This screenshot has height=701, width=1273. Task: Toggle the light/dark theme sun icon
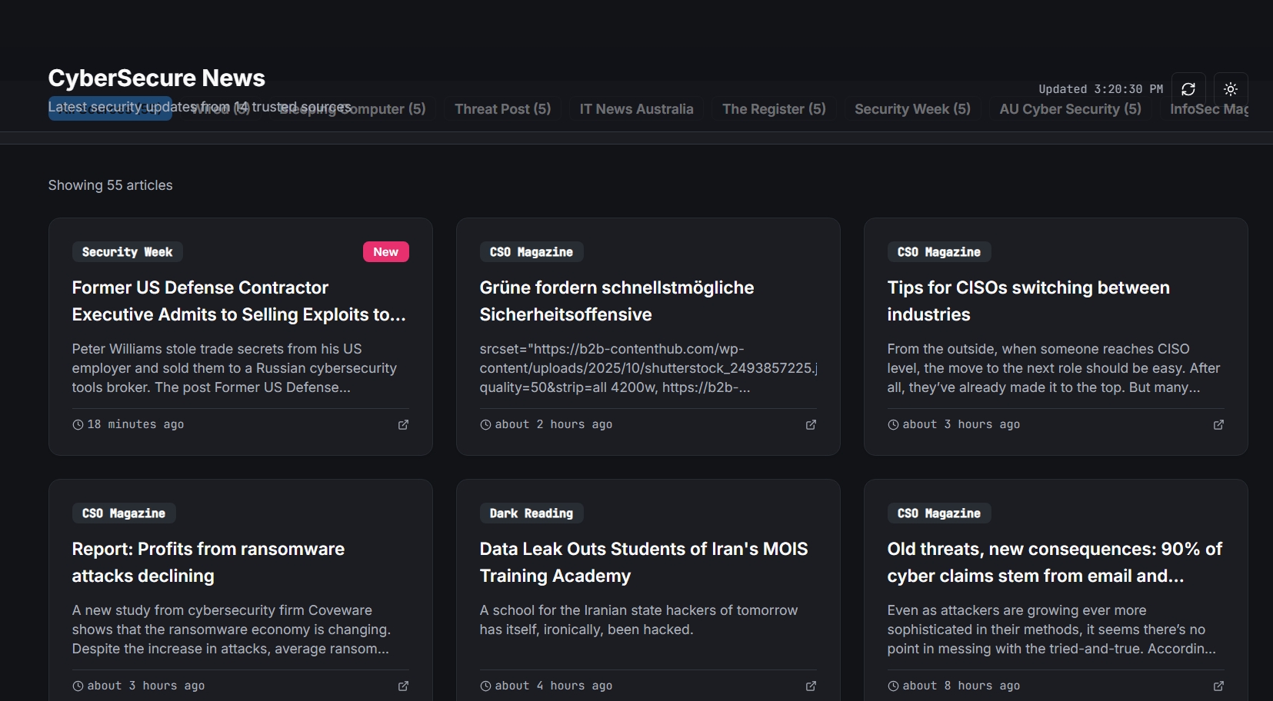click(x=1230, y=89)
